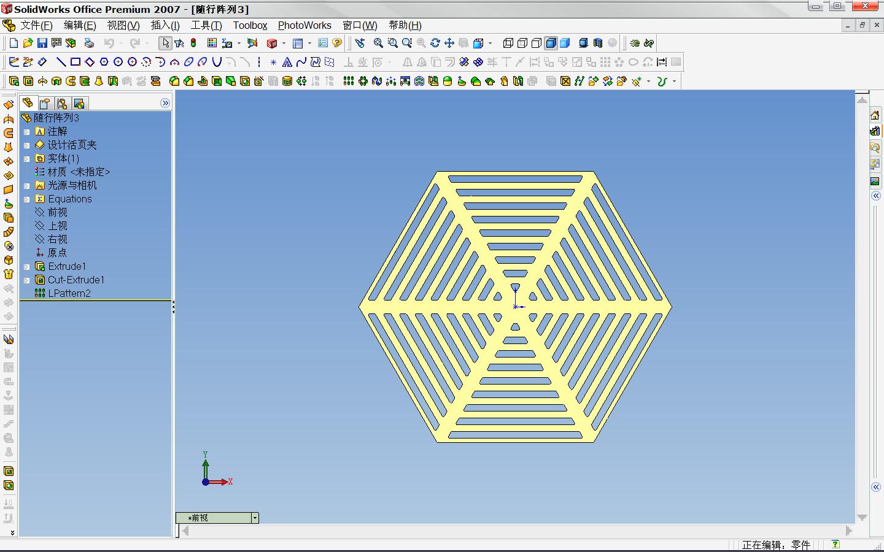Save the part with the floppy icon
The height and width of the screenshot is (552, 884).
coord(42,43)
